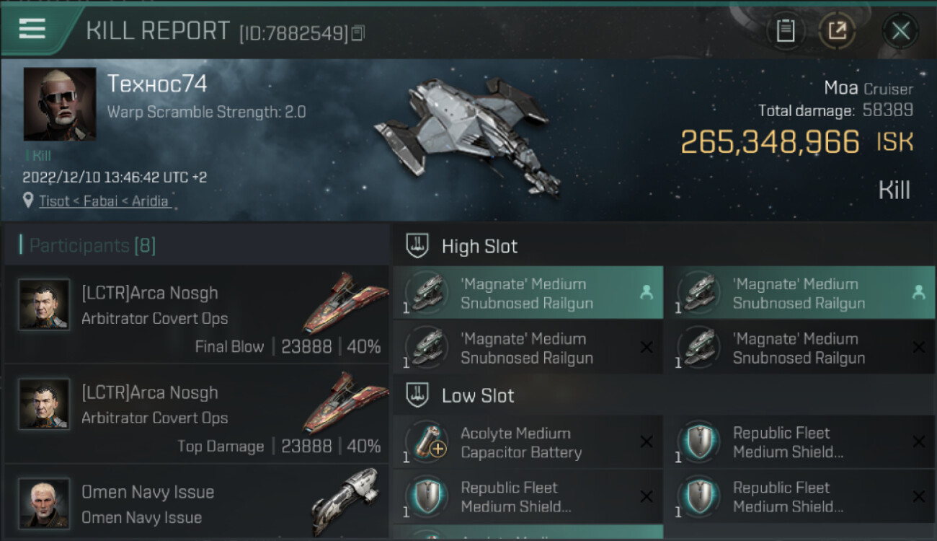Click the clipboard icon in the header
Image resolution: width=937 pixels, height=541 pixels.
[x=785, y=31]
